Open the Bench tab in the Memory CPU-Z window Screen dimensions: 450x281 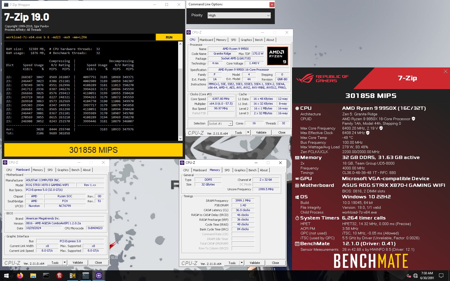(x=252, y=170)
